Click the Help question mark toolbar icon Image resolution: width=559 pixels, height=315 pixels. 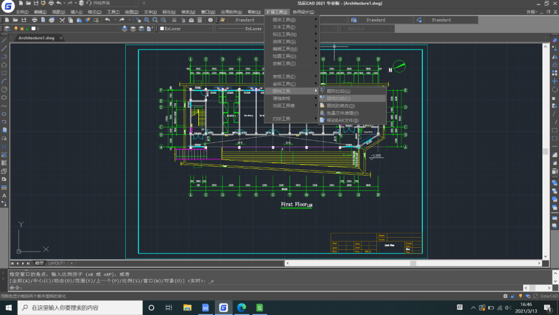(210, 20)
